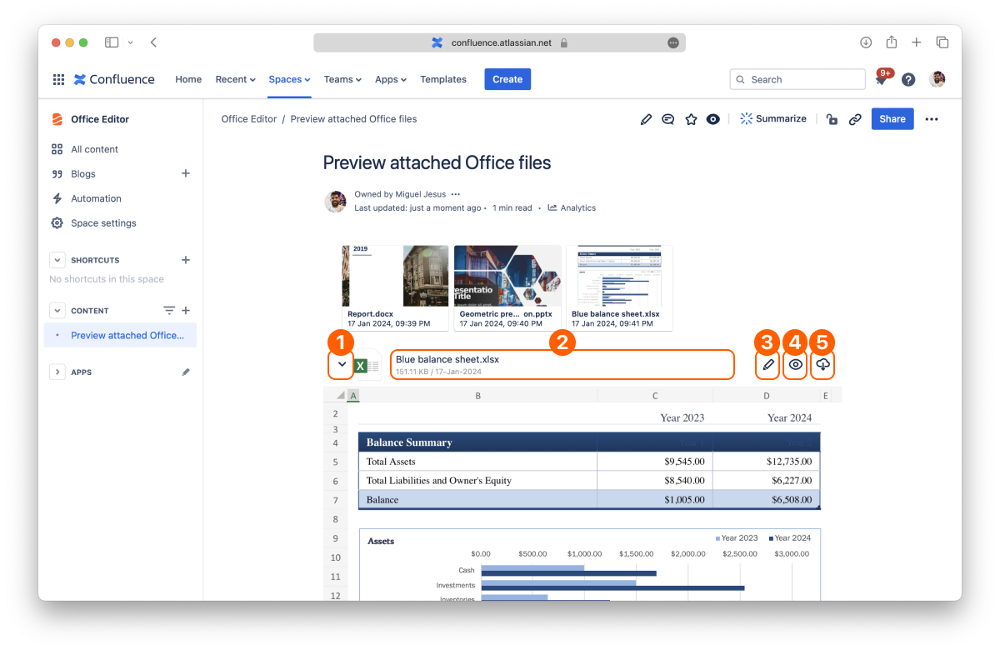Viewport: 1000px width, 650px height.
Task: Open the Teams dropdown
Action: pyautogui.click(x=342, y=79)
